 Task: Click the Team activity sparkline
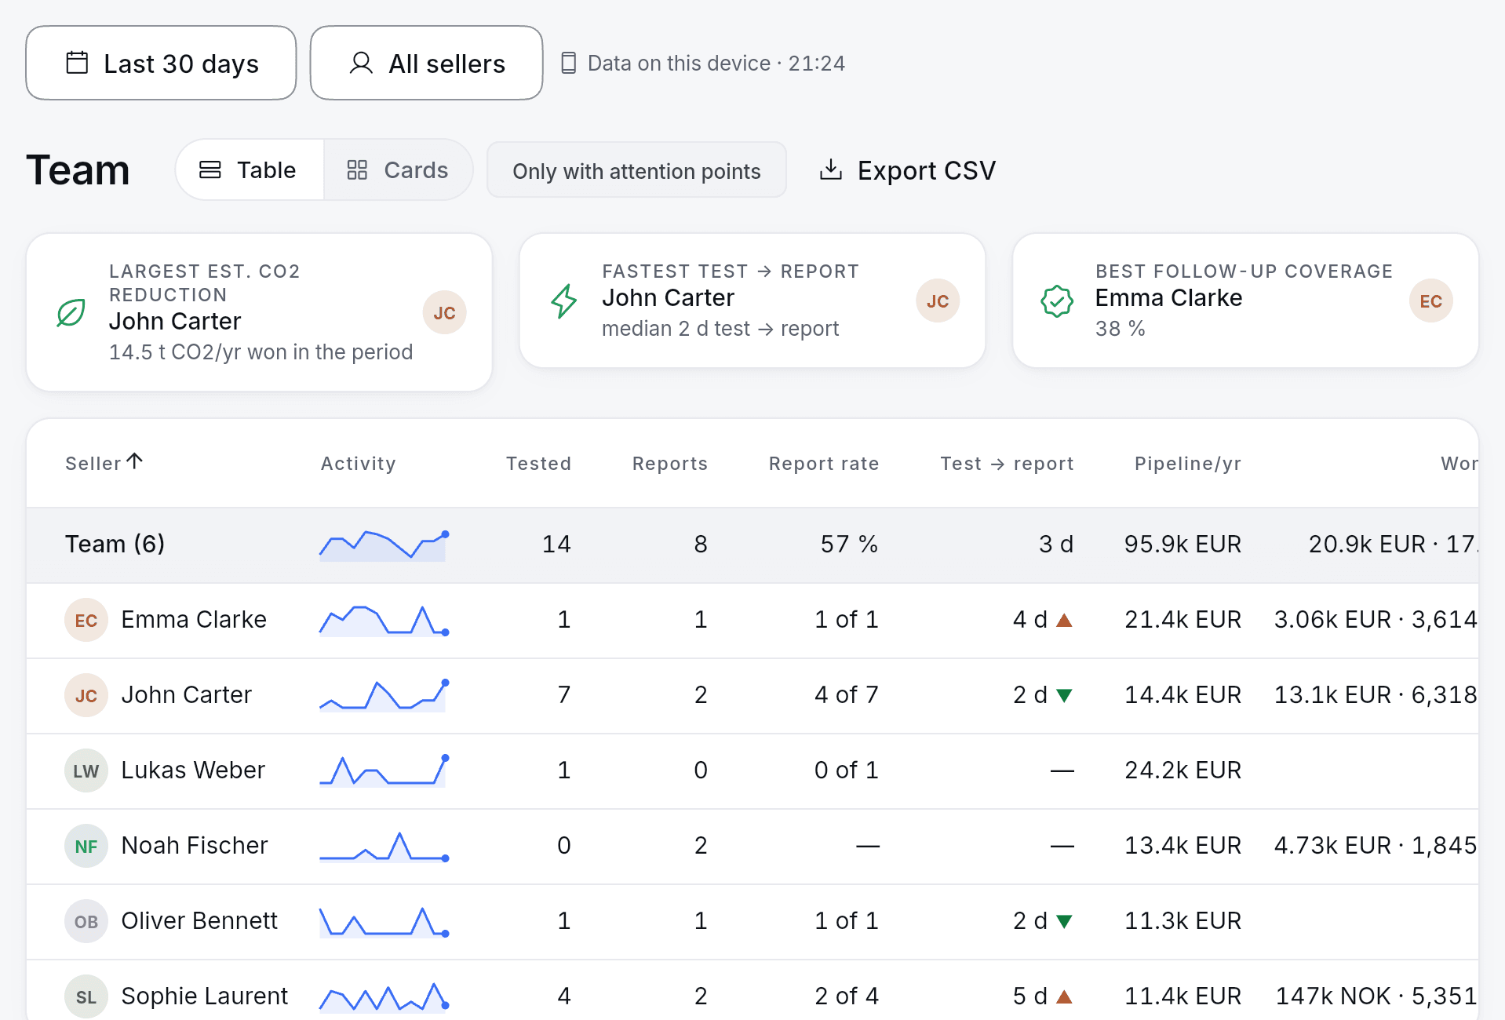tap(384, 545)
